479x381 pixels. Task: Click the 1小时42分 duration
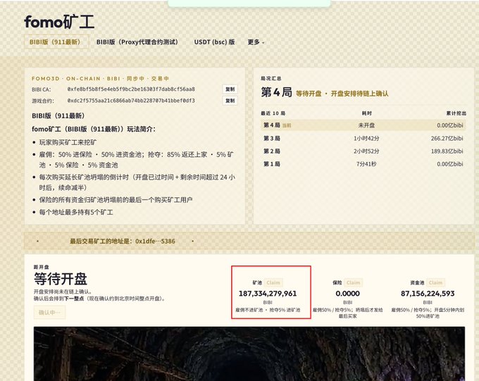point(366,139)
